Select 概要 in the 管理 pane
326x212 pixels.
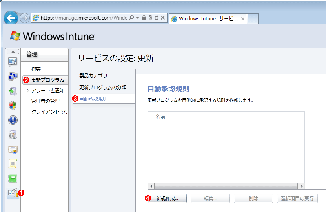tap(36, 69)
